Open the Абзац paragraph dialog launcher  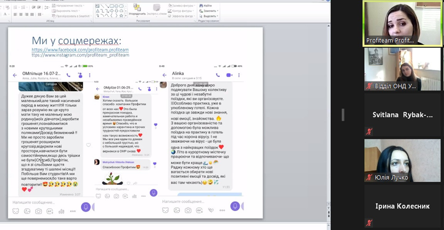pos(91,21)
